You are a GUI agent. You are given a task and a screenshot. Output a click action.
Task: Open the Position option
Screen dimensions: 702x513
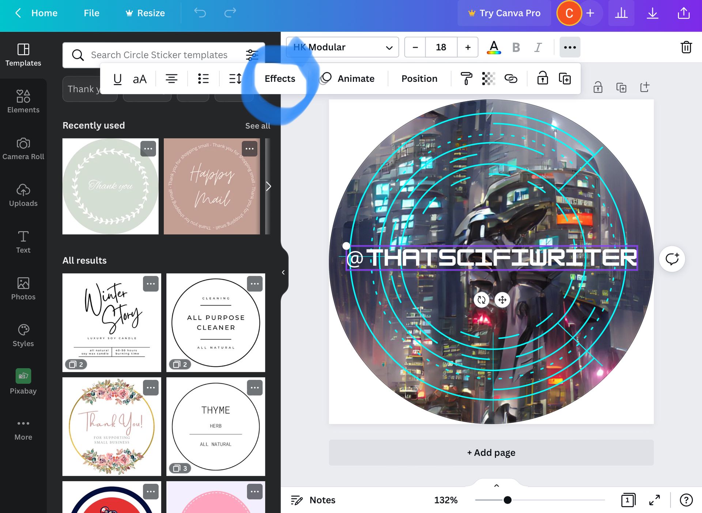click(x=419, y=79)
